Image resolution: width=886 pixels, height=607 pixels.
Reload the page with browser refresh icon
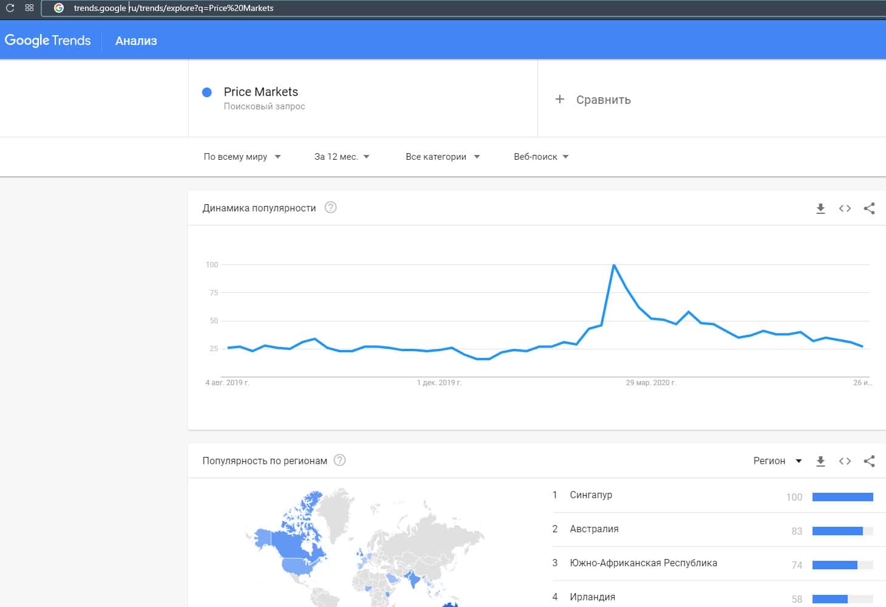point(10,8)
